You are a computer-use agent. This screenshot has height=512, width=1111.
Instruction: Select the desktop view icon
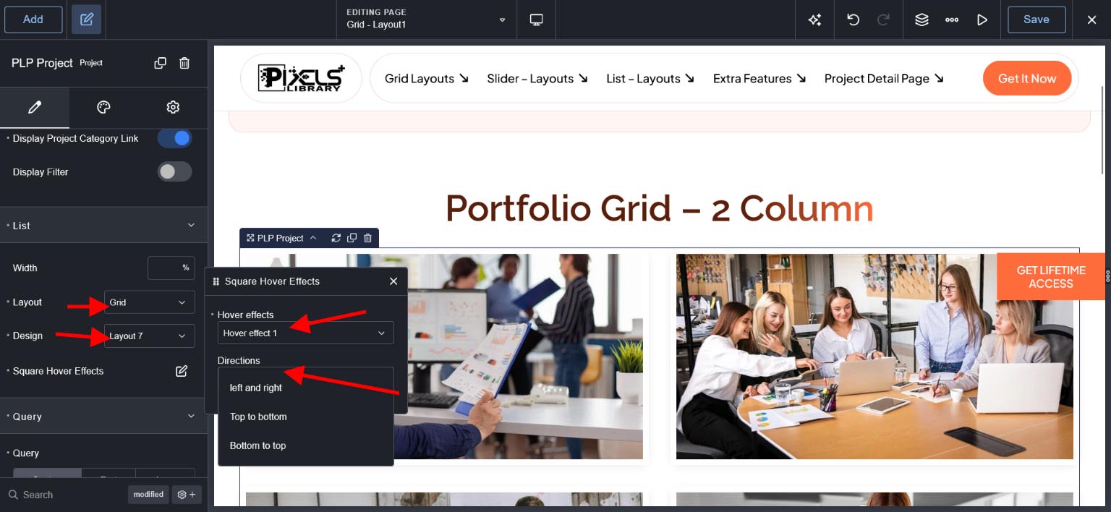coord(537,20)
